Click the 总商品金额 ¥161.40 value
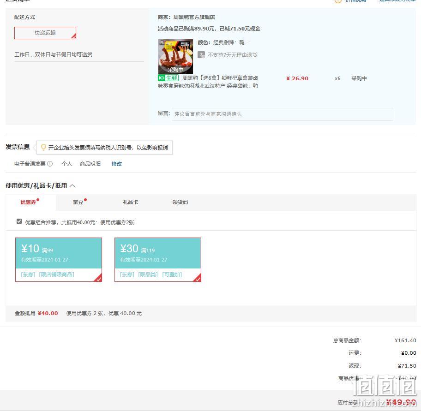 [405, 340]
